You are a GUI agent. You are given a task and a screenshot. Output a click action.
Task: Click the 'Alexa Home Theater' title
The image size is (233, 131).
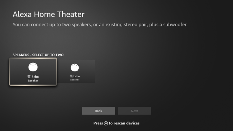(x=49, y=14)
